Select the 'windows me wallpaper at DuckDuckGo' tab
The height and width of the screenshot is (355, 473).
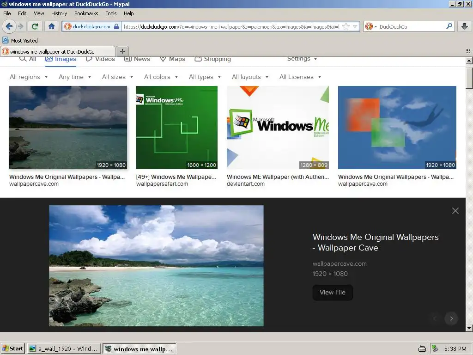58,51
